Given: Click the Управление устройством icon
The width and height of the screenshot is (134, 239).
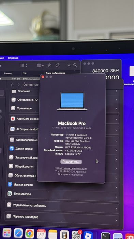Looking at the screenshot, I should pos(9,205).
